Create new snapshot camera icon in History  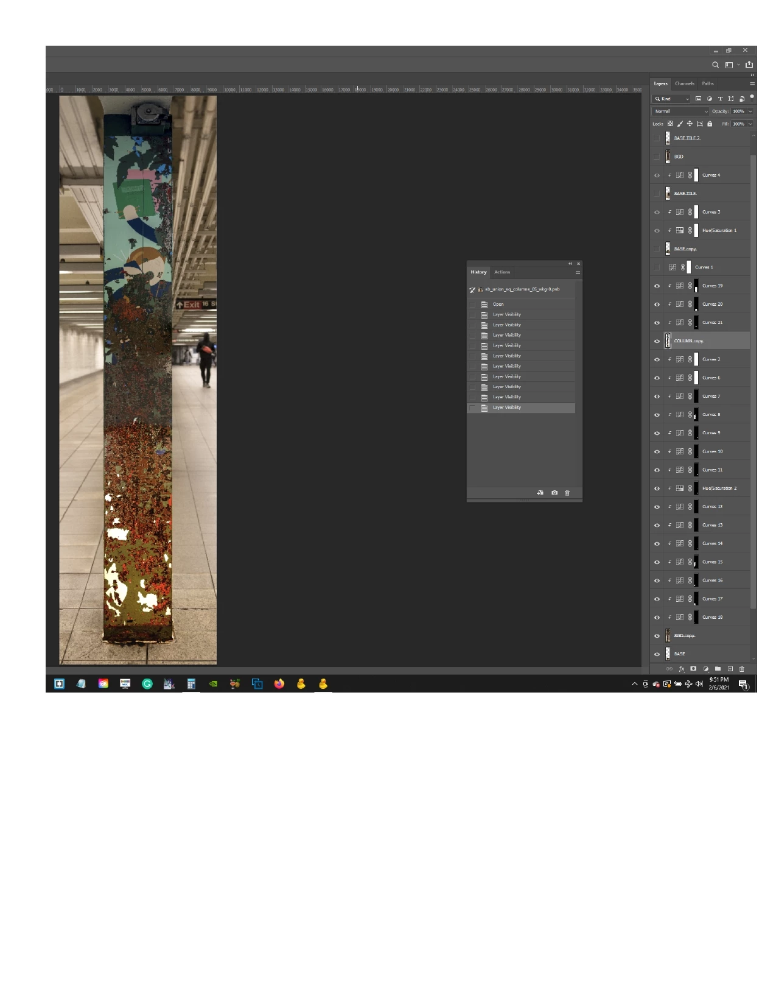click(x=554, y=493)
